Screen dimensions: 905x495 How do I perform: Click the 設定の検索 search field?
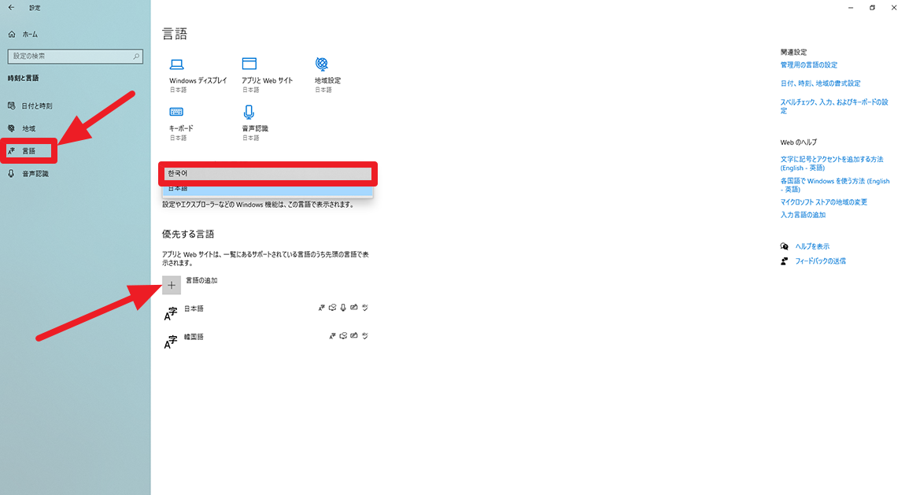(75, 56)
